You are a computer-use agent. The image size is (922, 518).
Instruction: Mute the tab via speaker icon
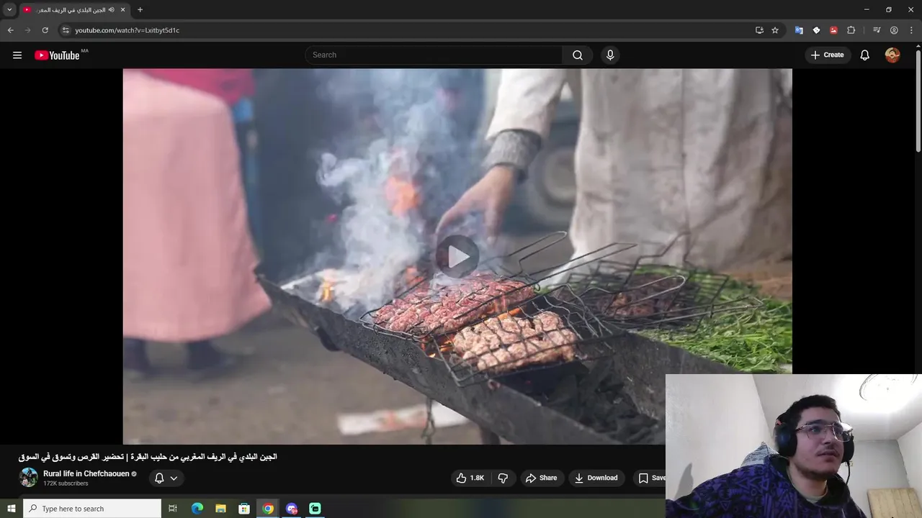112,10
